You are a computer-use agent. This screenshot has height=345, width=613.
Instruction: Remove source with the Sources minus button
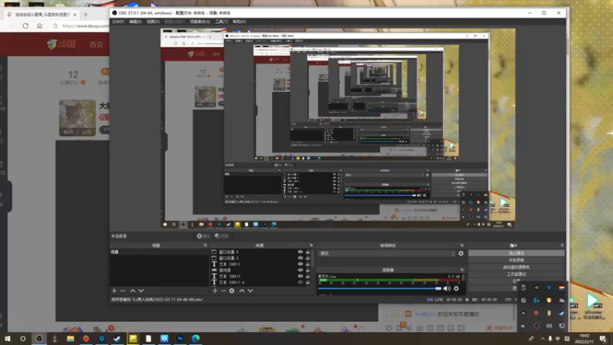(223, 291)
